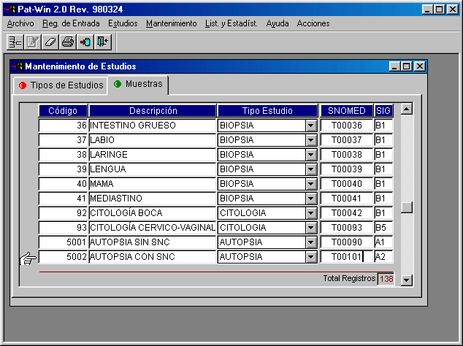463x346 pixels.
Task: Click Pat-Win application icon in title bar
Action: [x=9, y=9]
